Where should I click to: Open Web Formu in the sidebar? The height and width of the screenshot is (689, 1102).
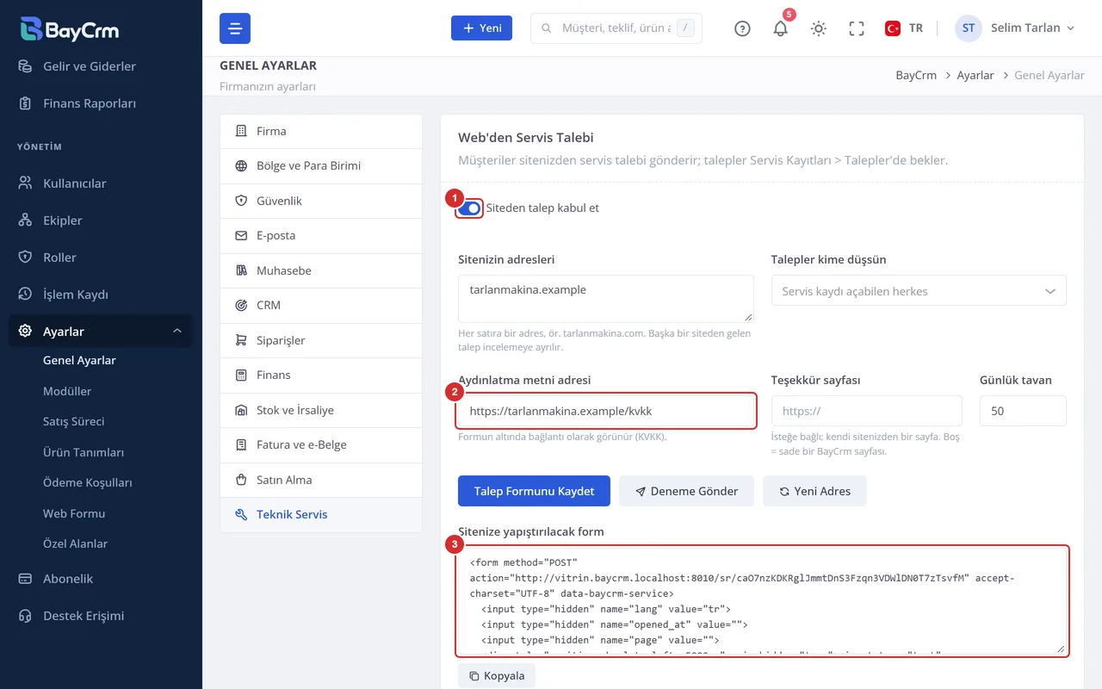[74, 513]
